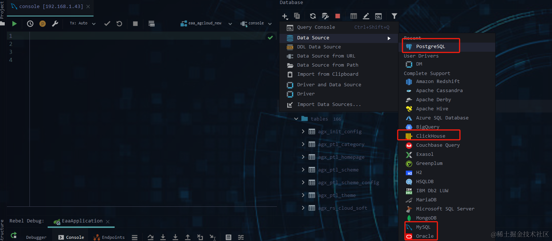Open the console session dropdown
The height and width of the screenshot is (241, 552).
[256, 23]
